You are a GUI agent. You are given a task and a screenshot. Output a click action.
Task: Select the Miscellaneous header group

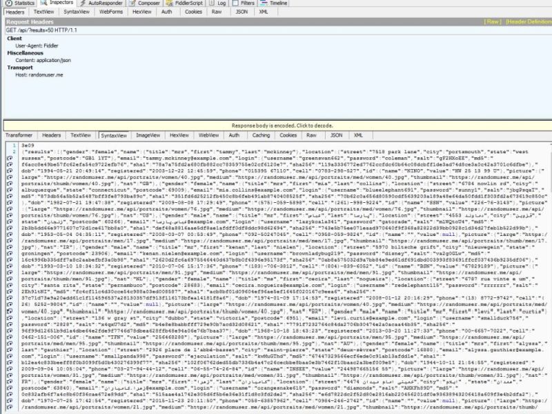[x=26, y=53]
